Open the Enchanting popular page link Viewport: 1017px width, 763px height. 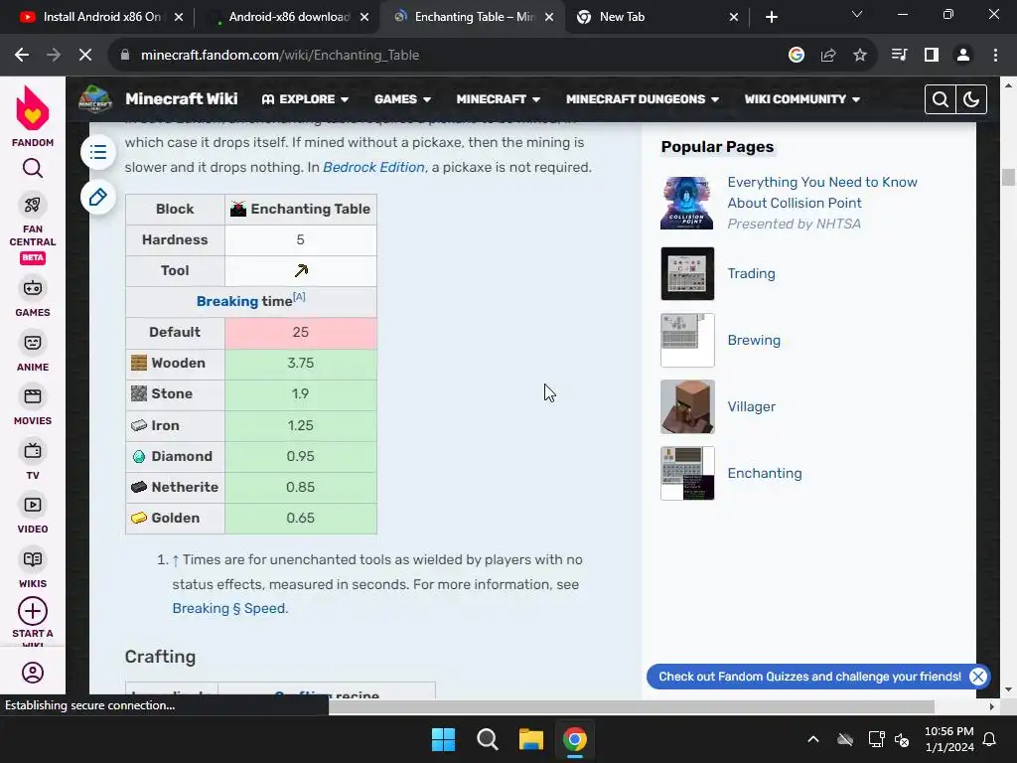(x=765, y=473)
